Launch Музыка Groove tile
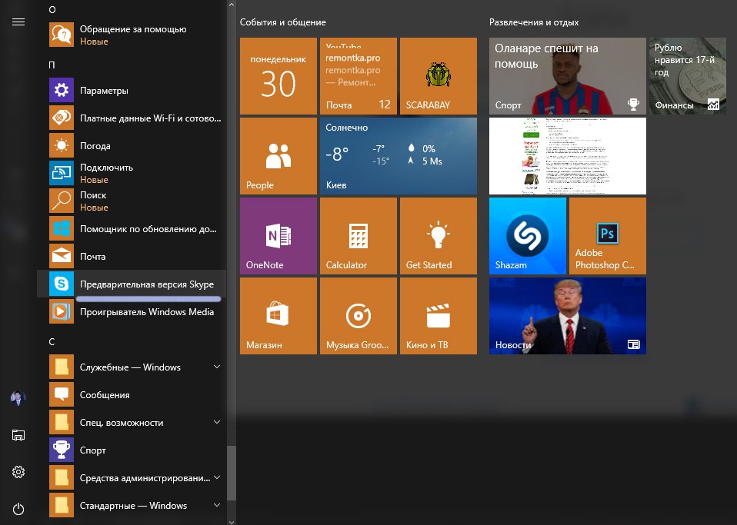The height and width of the screenshot is (525, 737). click(x=358, y=316)
